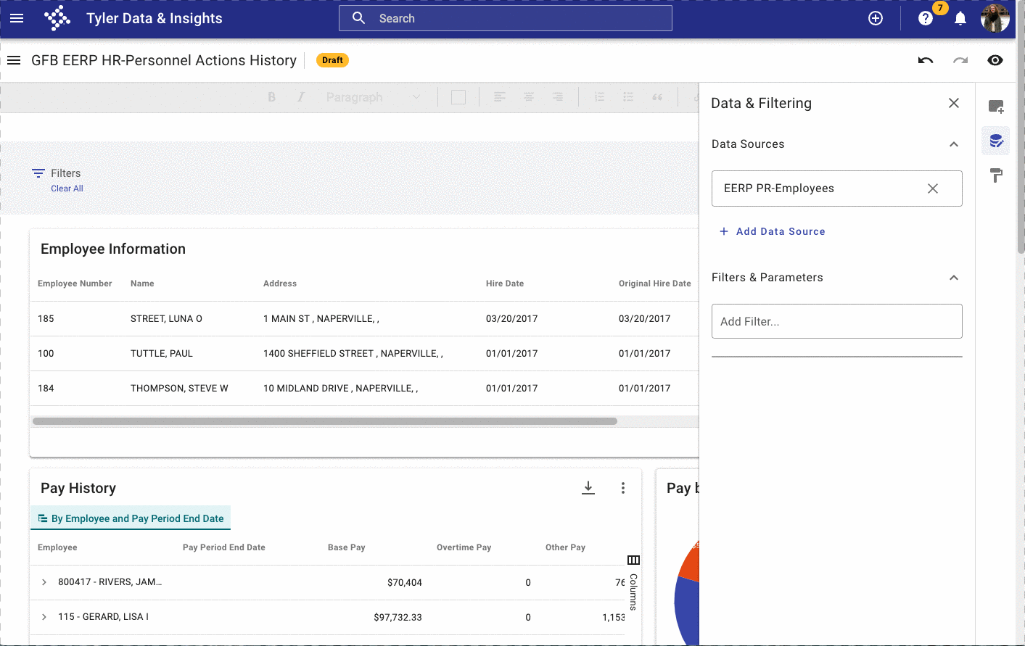Click the Tyler Data & Insights logo
Viewport: 1025px width, 646px height.
[x=57, y=18]
